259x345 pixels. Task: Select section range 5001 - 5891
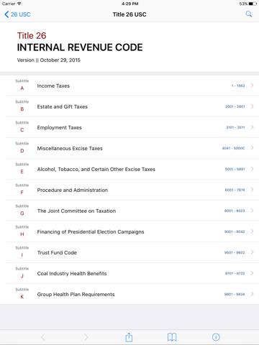(235, 169)
